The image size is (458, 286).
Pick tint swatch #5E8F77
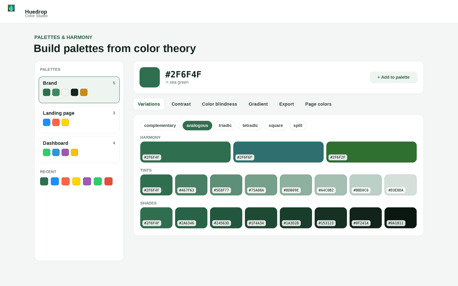226,185
